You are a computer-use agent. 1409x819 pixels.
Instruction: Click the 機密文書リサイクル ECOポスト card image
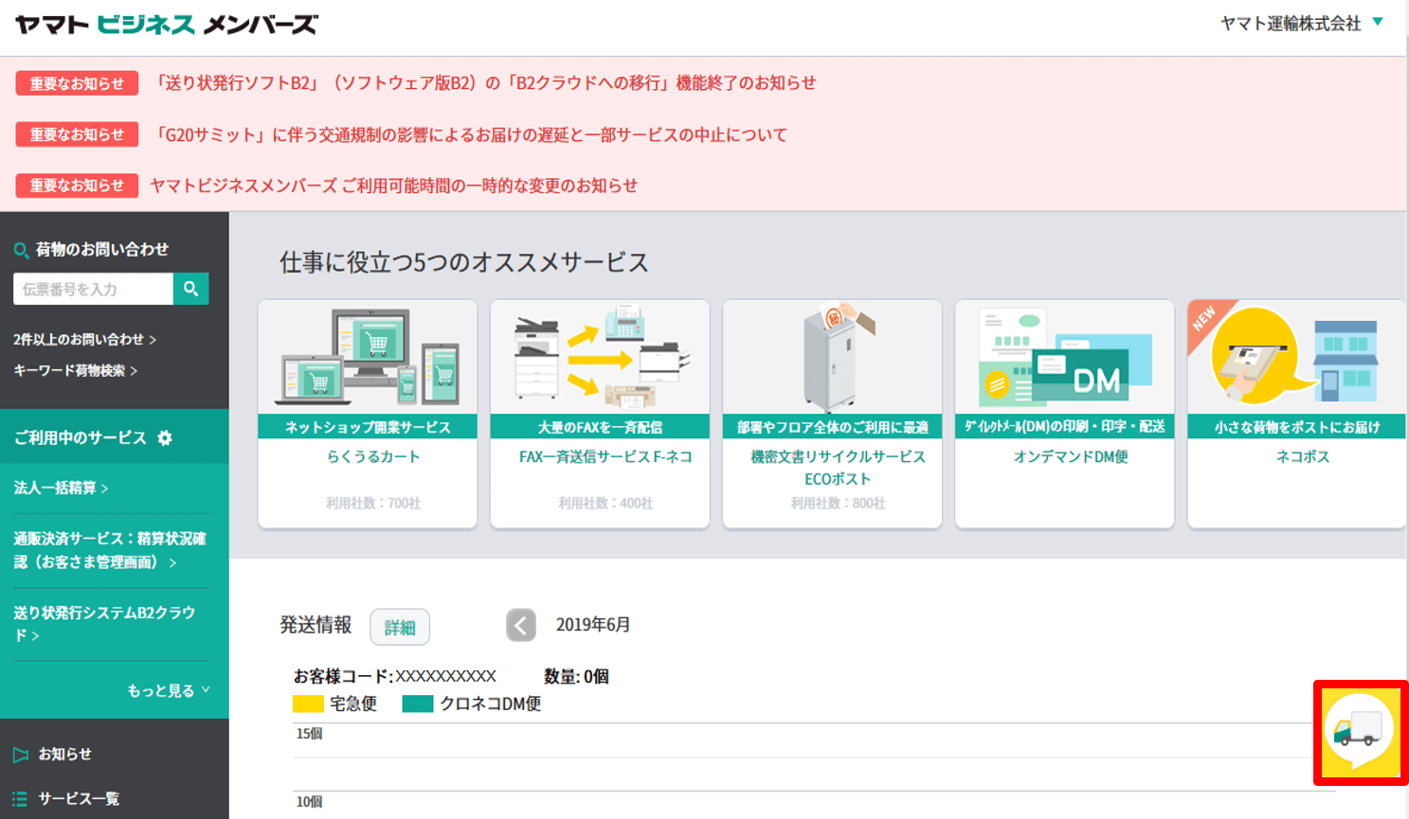[832, 358]
